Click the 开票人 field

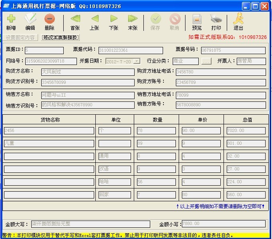pos(251,61)
